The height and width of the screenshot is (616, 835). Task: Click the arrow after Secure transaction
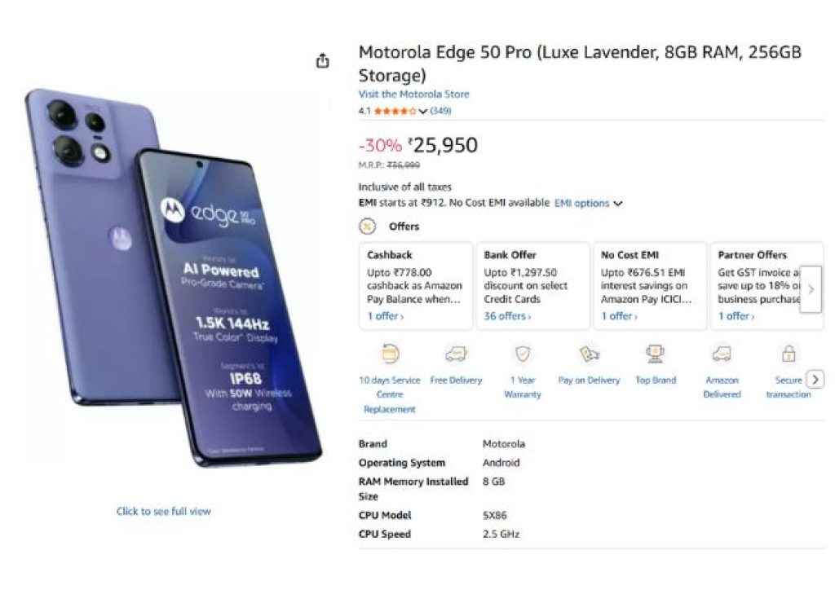[x=815, y=379]
